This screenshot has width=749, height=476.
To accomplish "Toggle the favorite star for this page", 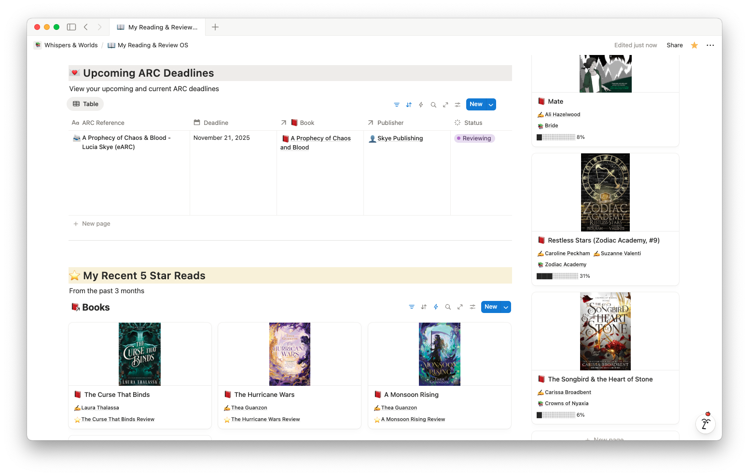I will click(694, 45).
